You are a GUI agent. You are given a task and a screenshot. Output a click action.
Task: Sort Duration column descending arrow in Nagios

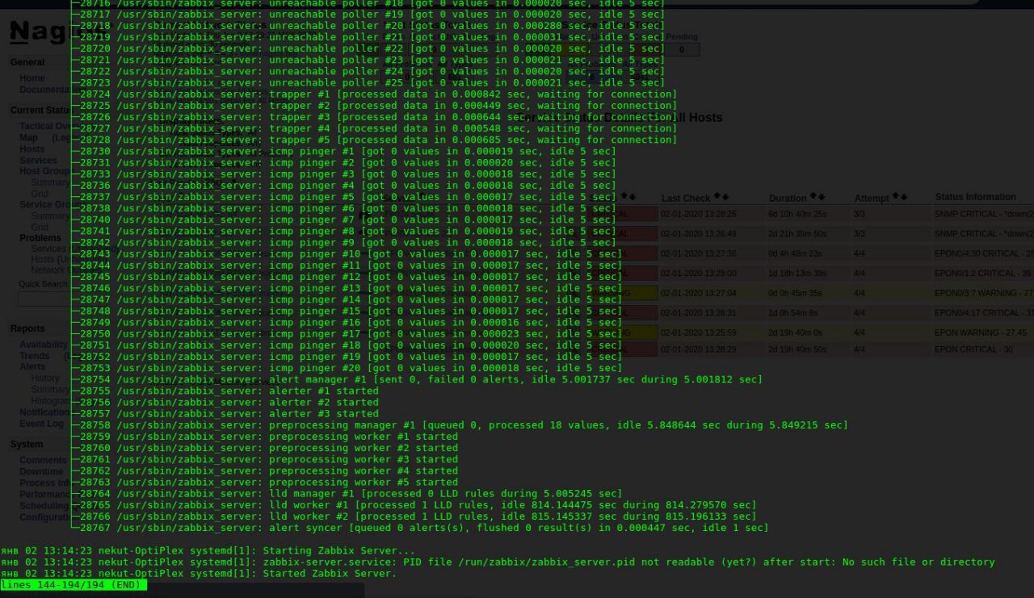(822, 197)
